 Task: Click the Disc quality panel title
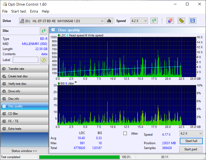click(69, 30)
